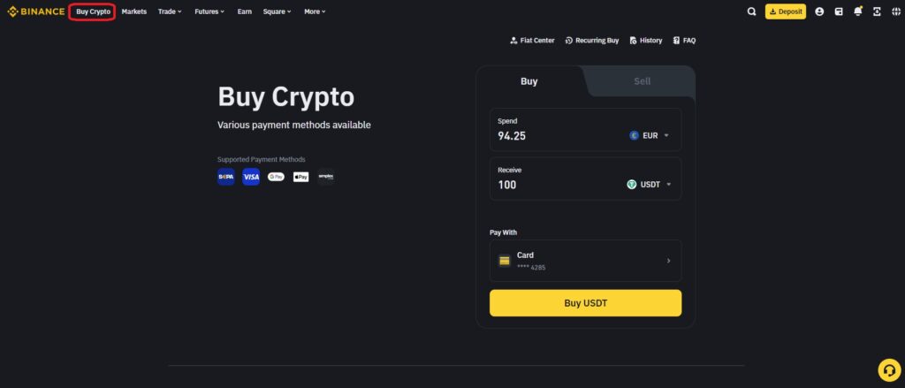This screenshot has width=905, height=388.
Task: Open the user profile icon
Action: pyautogui.click(x=819, y=11)
